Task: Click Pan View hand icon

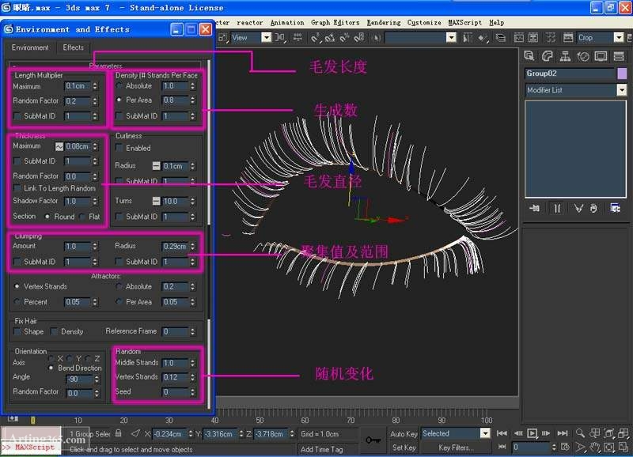Action: point(595,447)
